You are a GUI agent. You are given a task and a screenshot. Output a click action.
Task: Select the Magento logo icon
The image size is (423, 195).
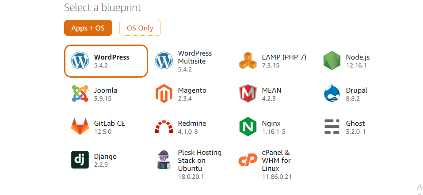point(164,94)
